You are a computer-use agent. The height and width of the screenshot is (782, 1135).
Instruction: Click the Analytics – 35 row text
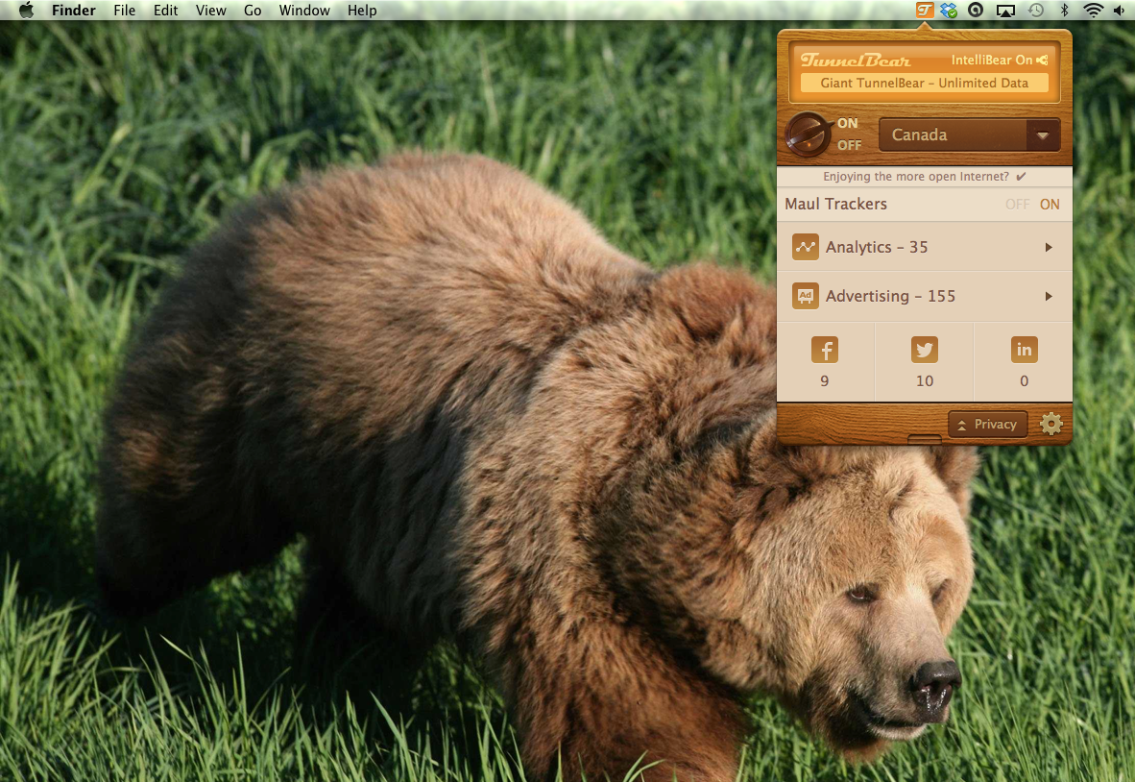pyautogui.click(x=877, y=248)
